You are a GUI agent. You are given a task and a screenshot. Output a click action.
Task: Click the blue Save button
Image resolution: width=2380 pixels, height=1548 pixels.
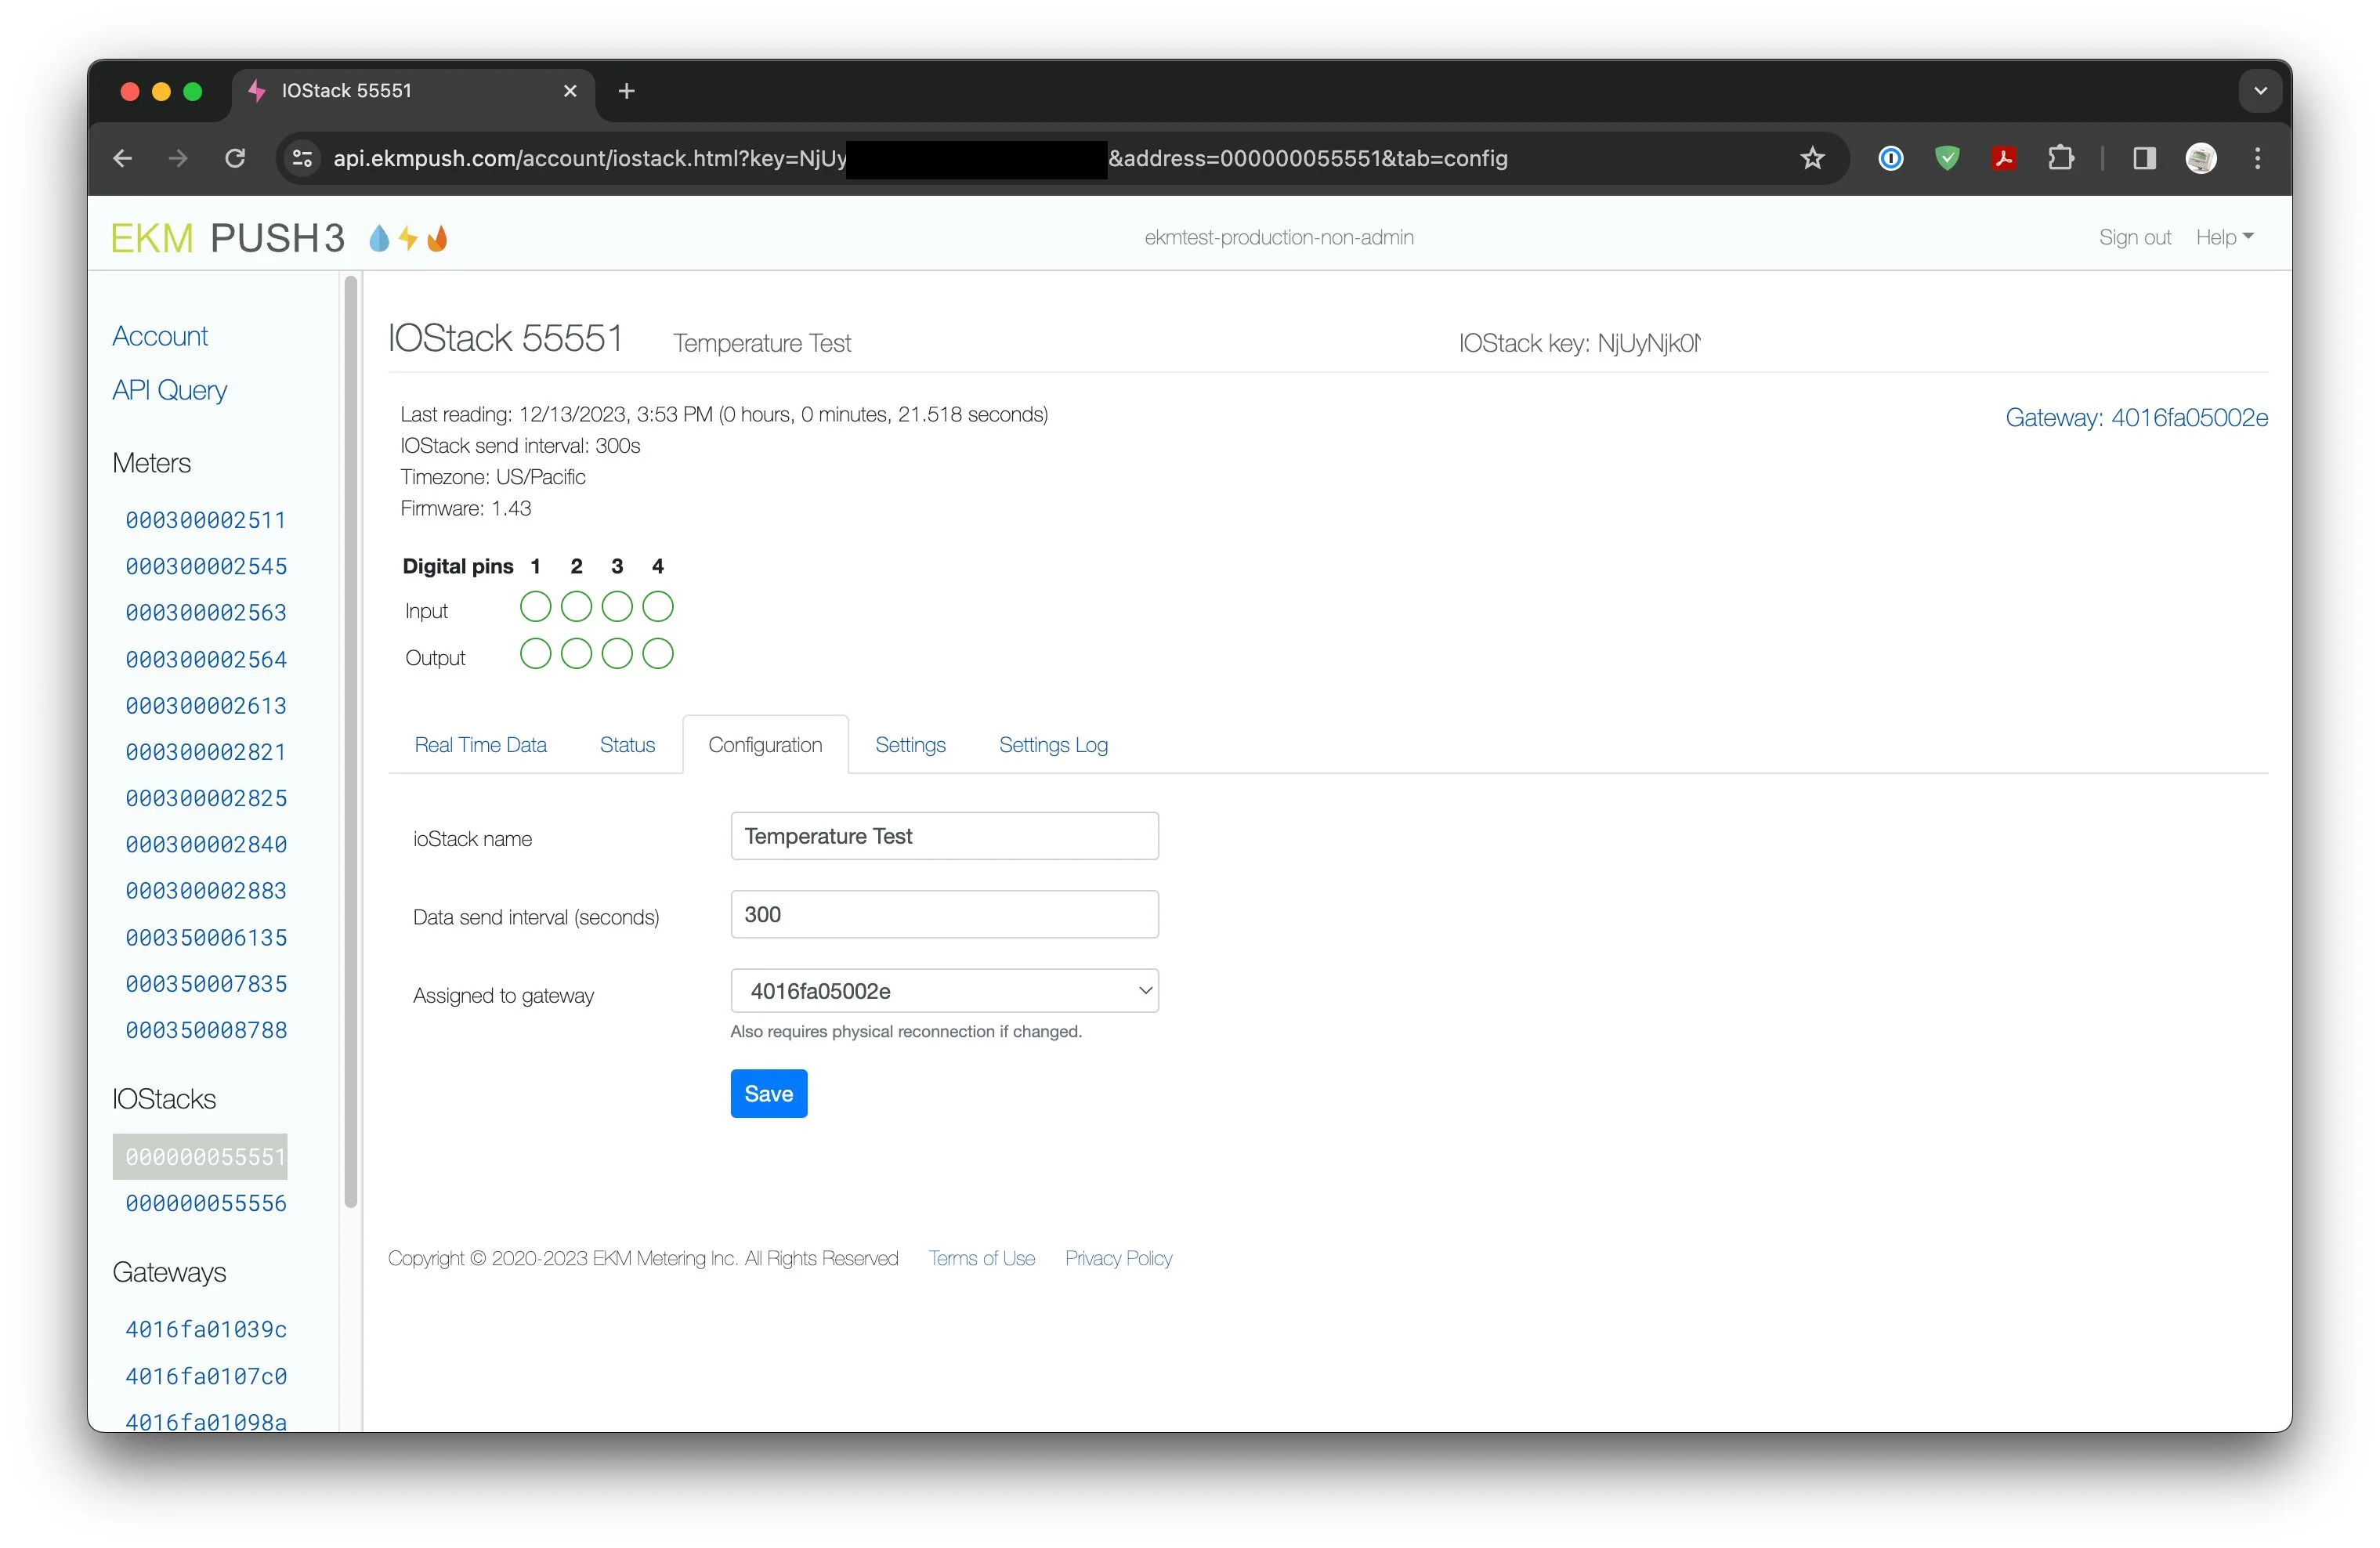768,1094
